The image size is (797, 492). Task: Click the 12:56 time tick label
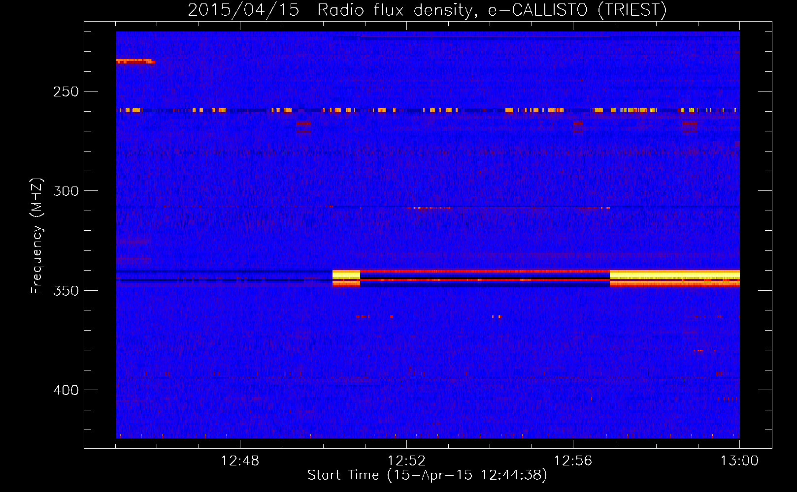(573, 461)
